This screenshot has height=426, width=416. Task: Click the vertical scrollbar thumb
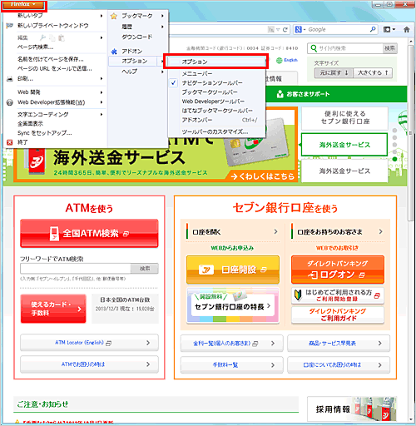(411, 133)
